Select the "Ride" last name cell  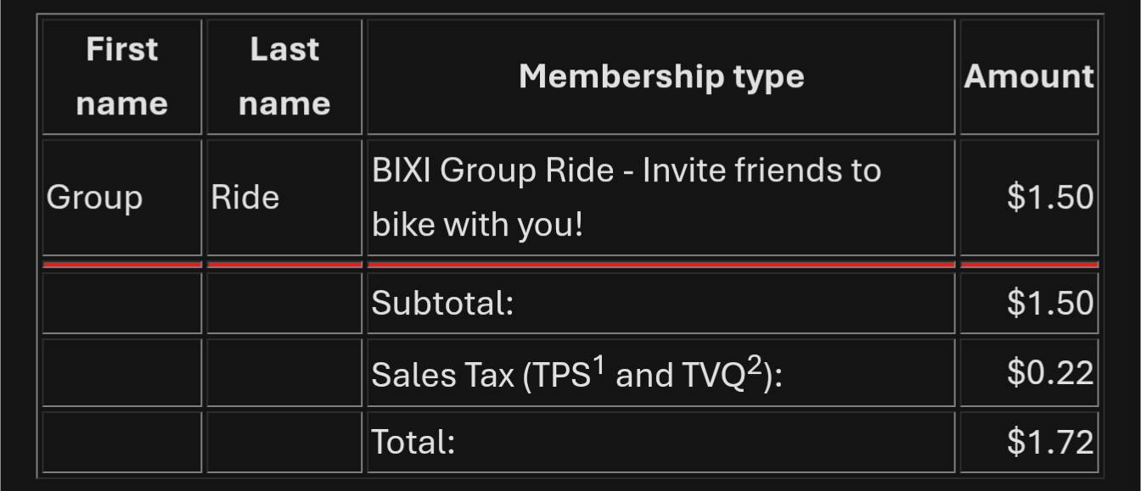click(245, 198)
